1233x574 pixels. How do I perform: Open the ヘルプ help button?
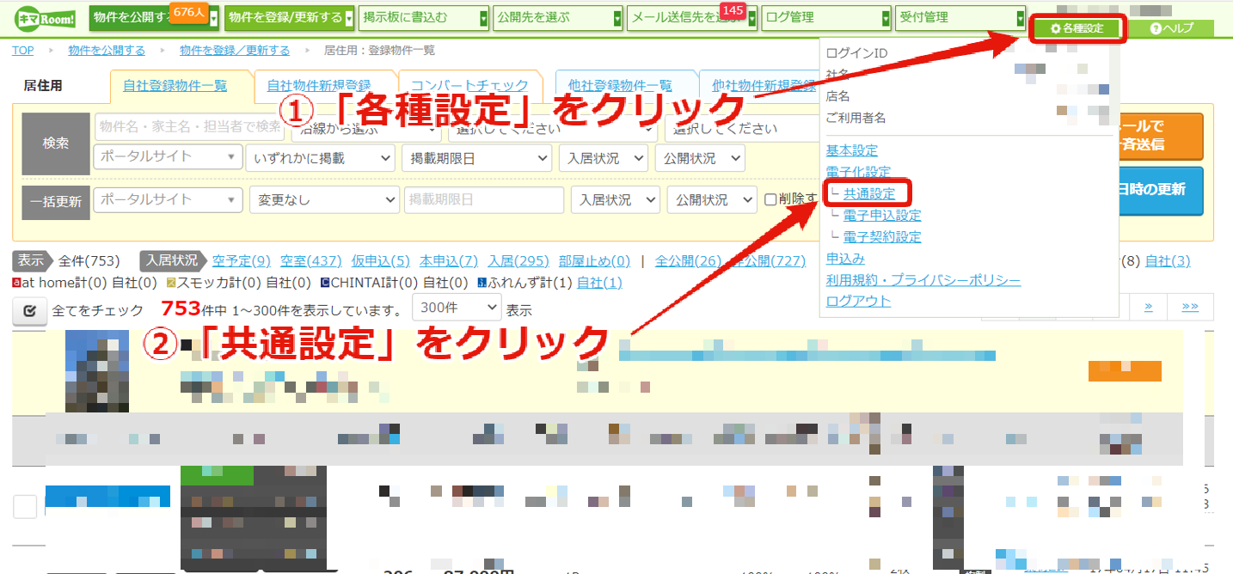click(x=1172, y=28)
